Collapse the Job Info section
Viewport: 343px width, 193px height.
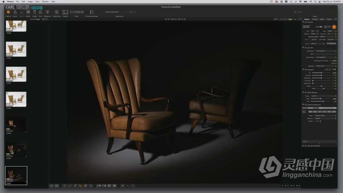tap(303, 48)
